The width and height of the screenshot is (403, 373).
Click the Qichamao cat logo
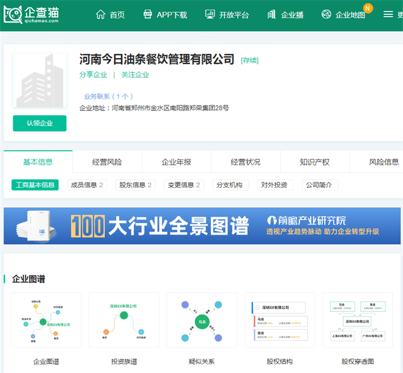(x=31, y=14)
